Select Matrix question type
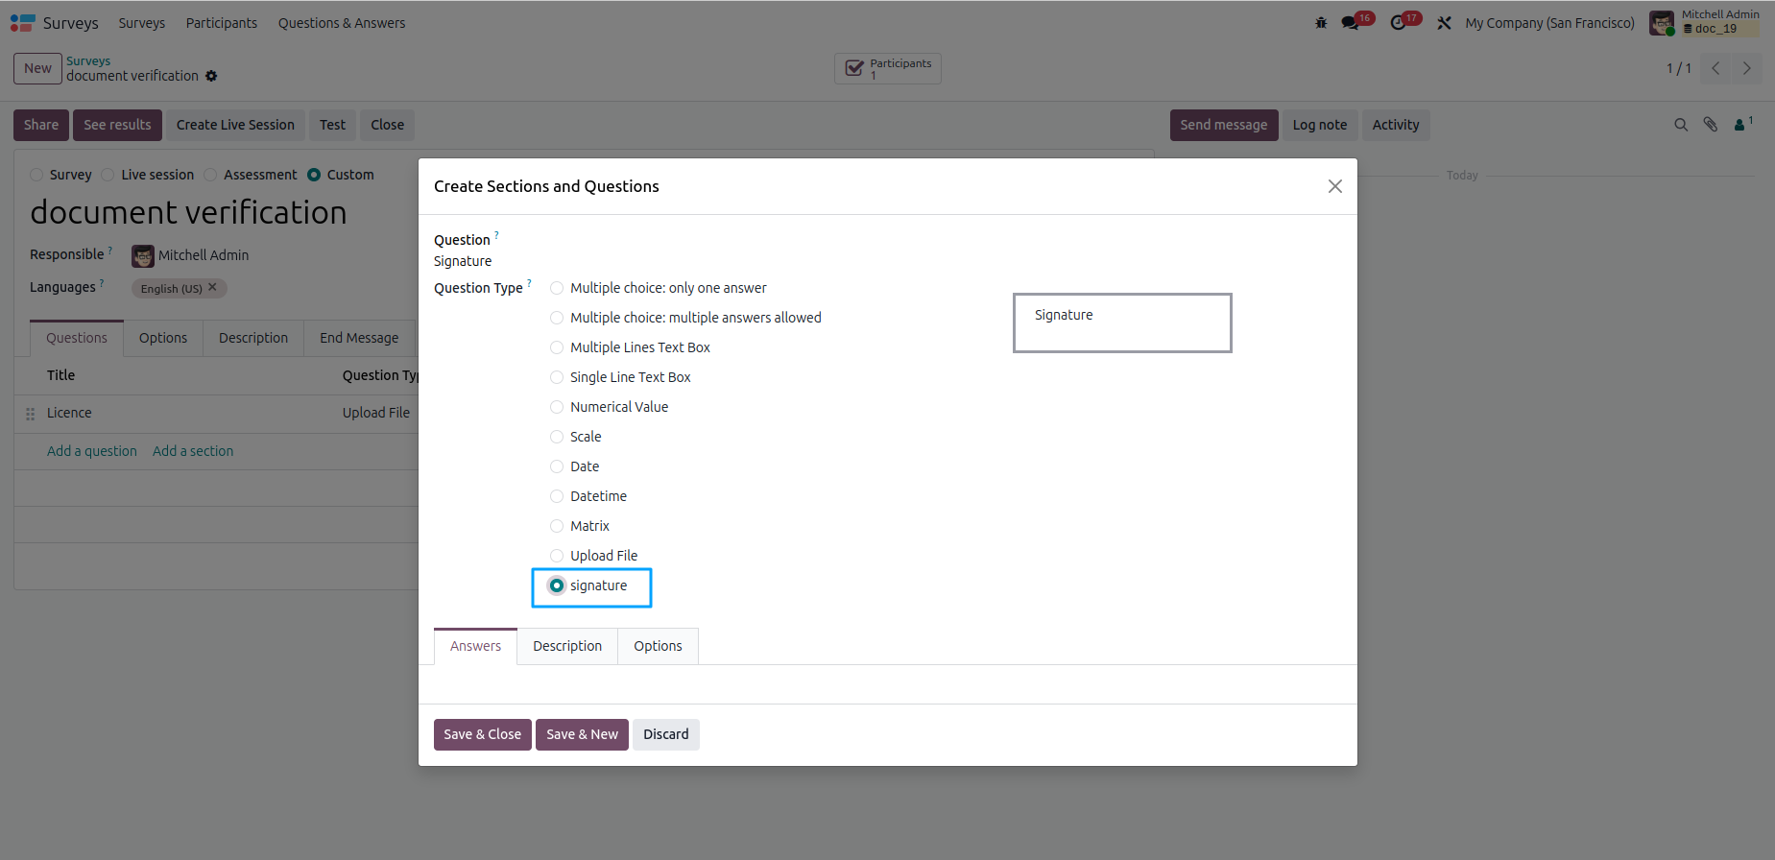1775x860 pixels. tap(557, 526)
